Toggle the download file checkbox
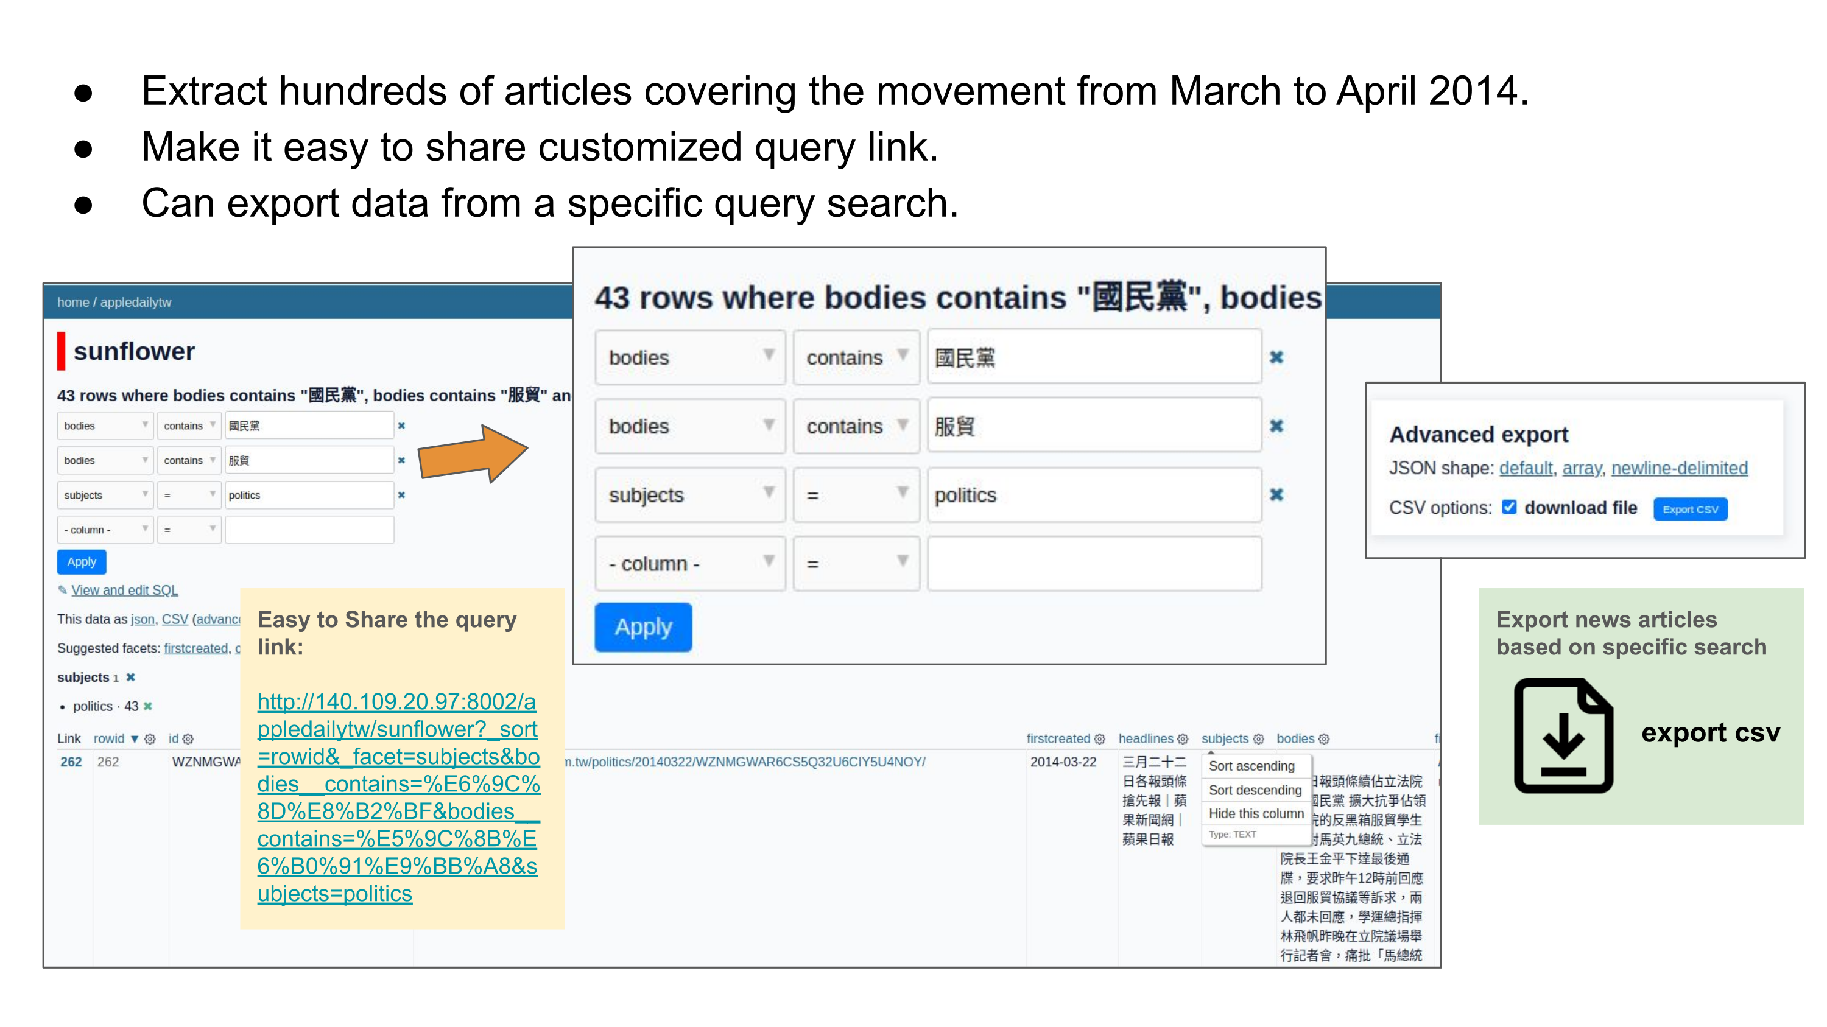Image resolution: width=1827 pixels, height=1027 pixels. tap(1508, 508)
